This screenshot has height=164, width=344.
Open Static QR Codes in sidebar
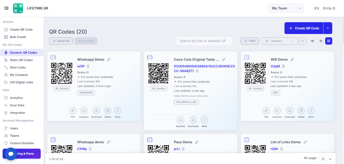pyautogui.click(x=22, y=60)
